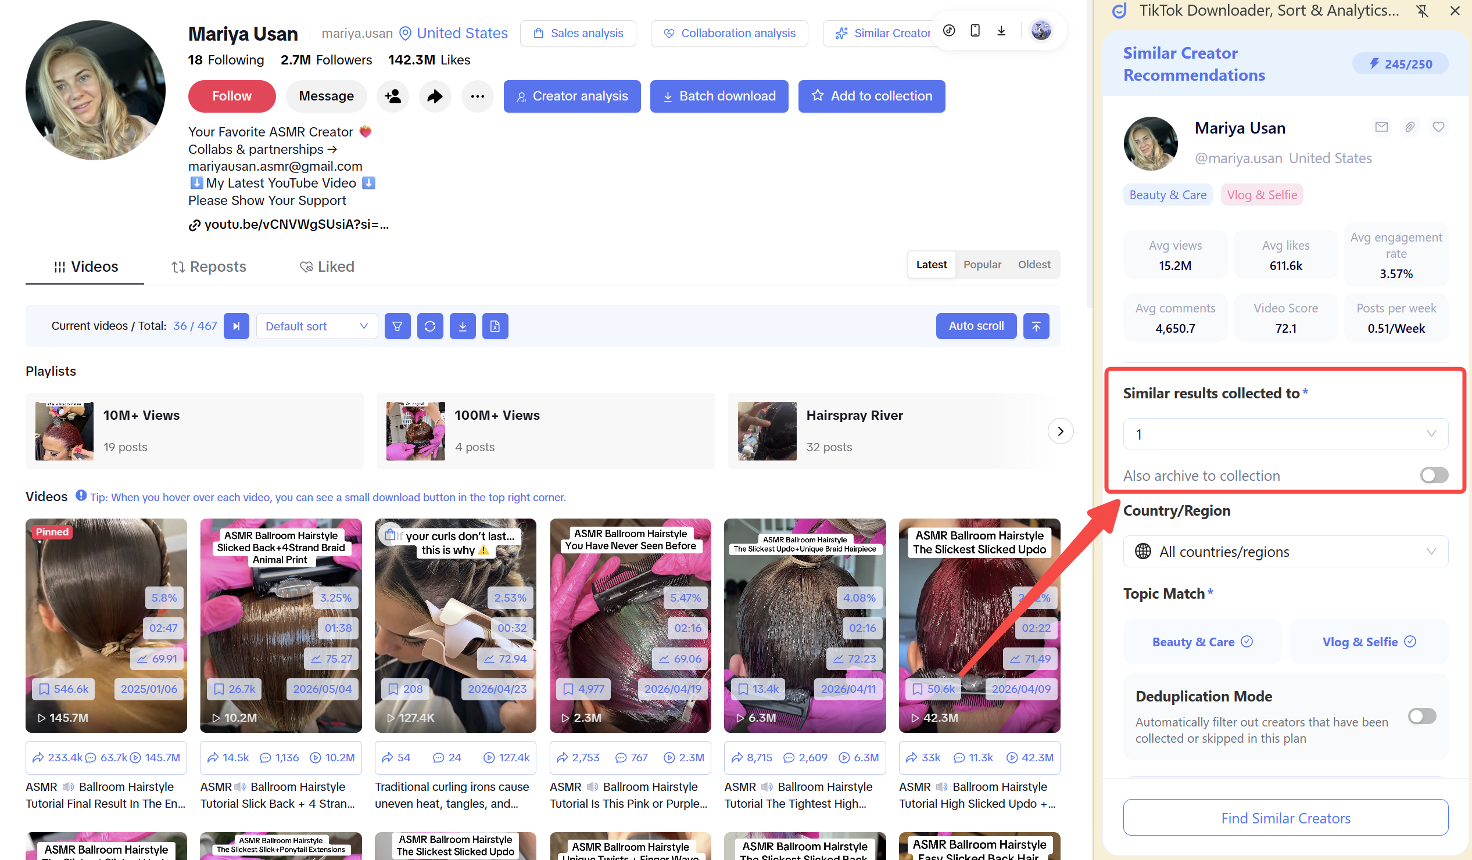Click the back-to-top arrow button

click(x=1036, y=326)
